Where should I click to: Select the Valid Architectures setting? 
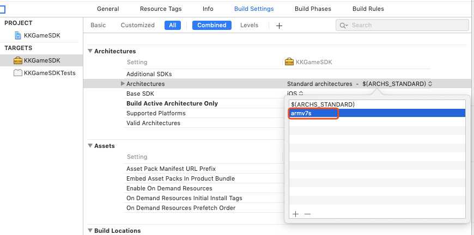tap(153, 123)
